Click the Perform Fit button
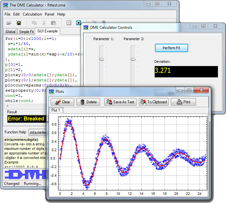Viewport: 226px width, 203px height. point(171,48)
